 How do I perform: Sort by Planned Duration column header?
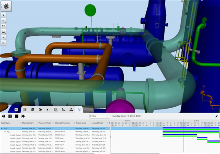tap(62, 123)
